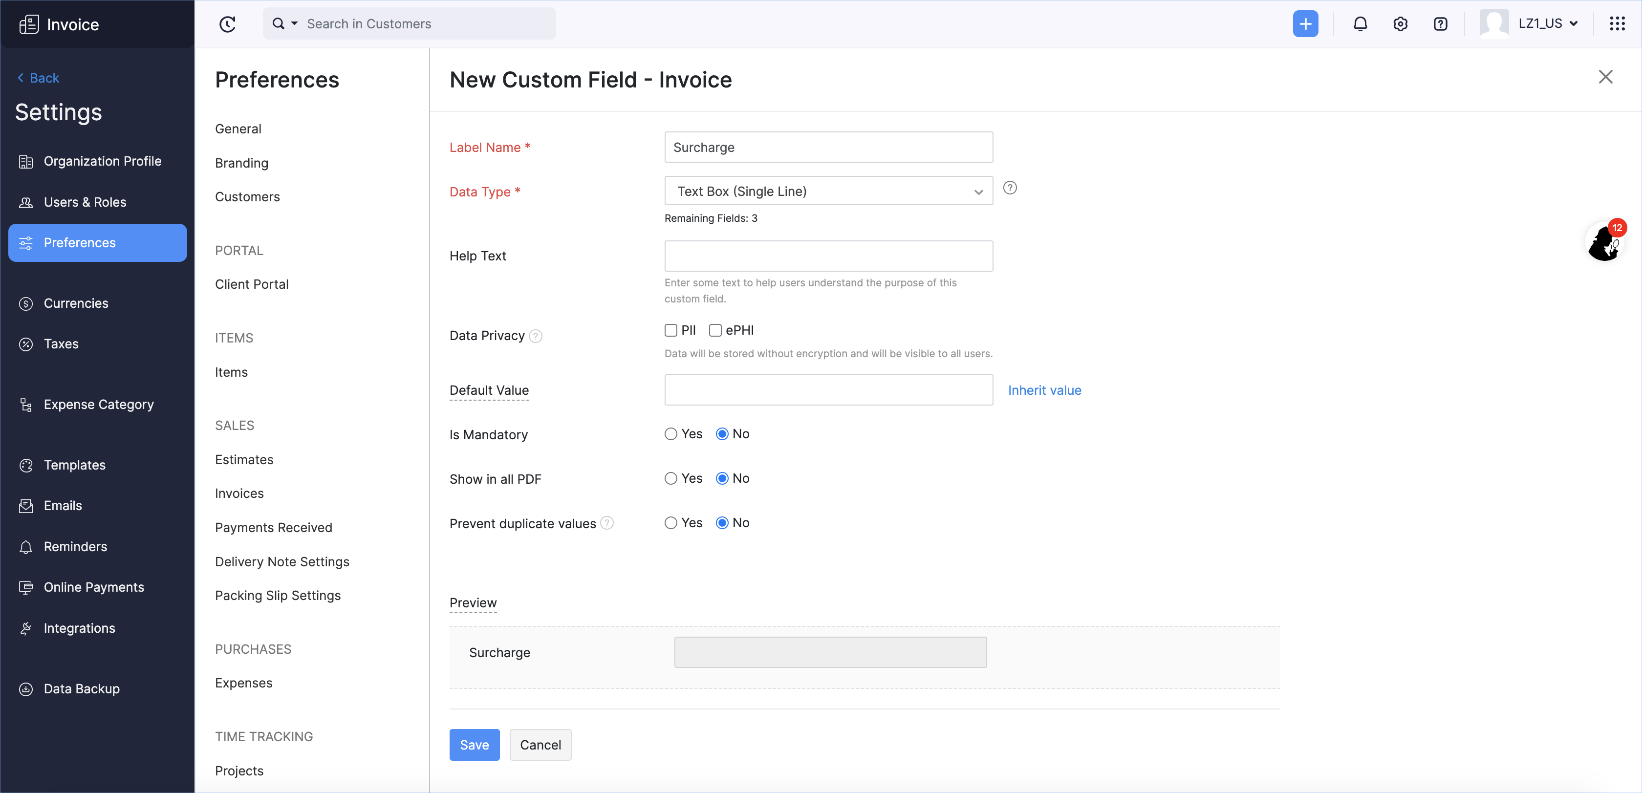Open the apps grid launcher icon
Image resolution: width=1642 pixels, height=793 pixels.
pos(1617,24)
